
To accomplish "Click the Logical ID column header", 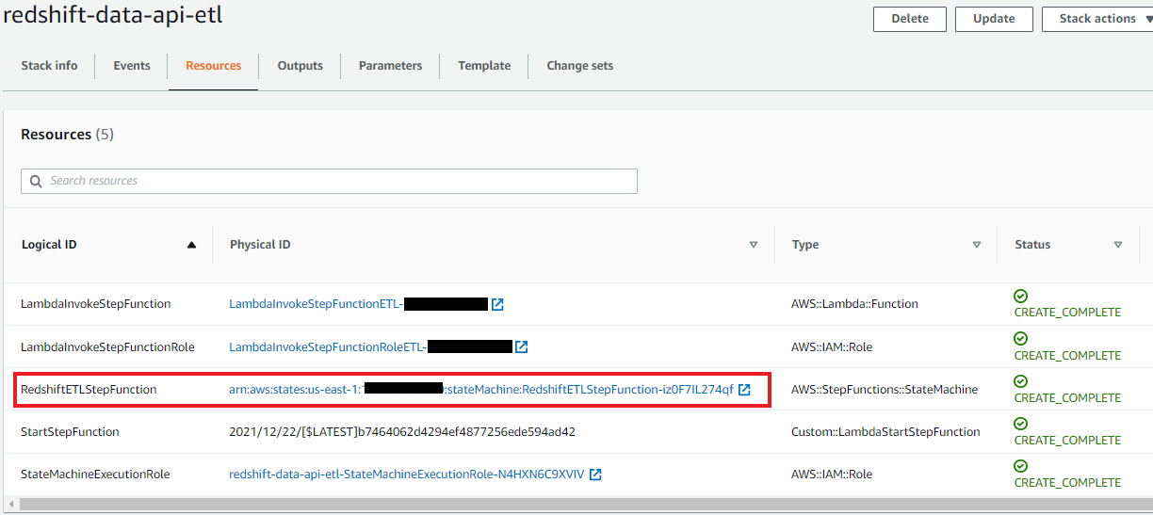I will 49,245.
